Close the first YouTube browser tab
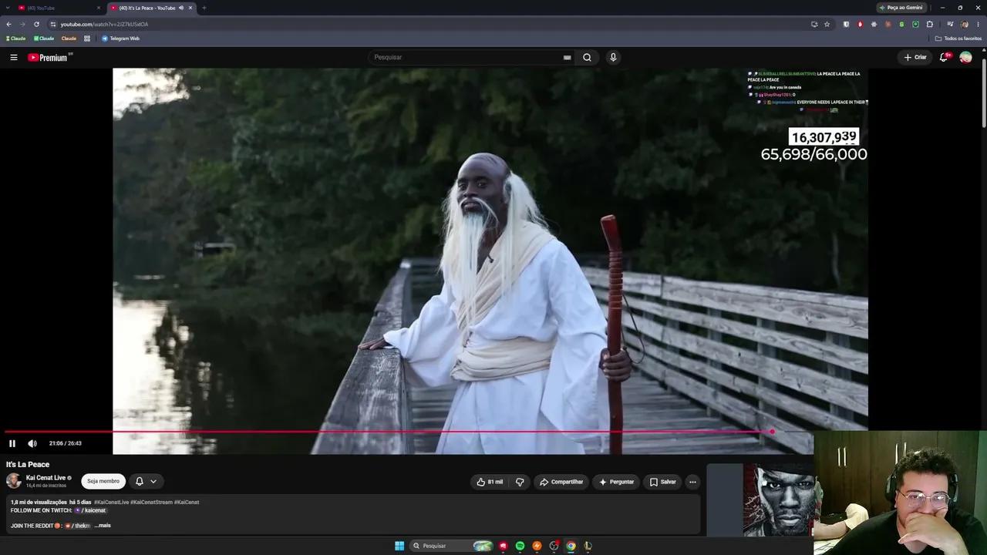 tap(98, 8)
